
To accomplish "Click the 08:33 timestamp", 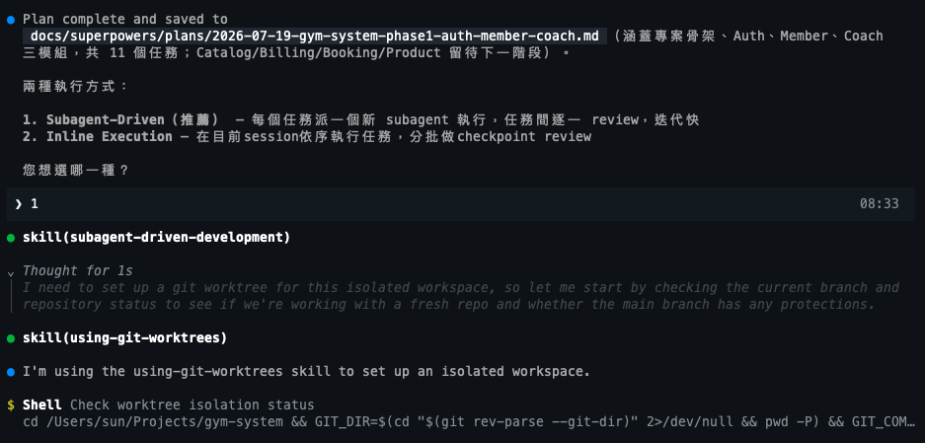I will (x=879, y=204).
